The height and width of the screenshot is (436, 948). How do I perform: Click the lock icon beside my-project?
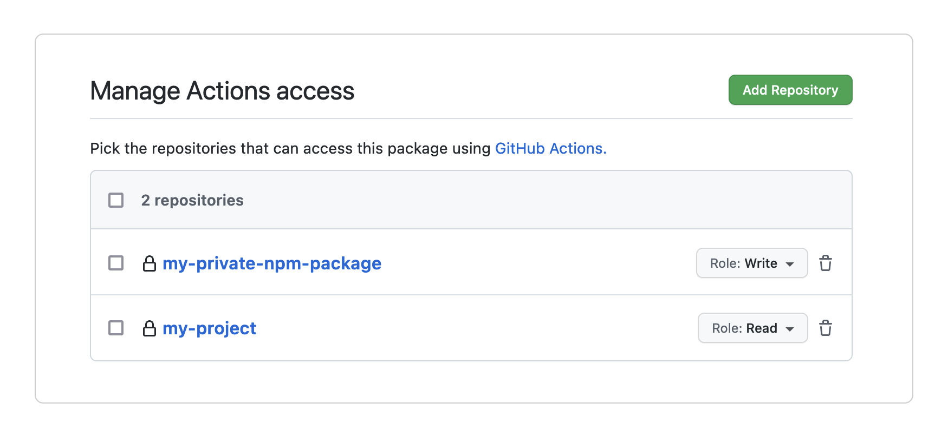[150, 328]
